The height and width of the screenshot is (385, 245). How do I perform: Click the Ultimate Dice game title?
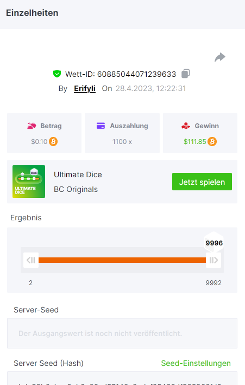(x=78, y=175)
